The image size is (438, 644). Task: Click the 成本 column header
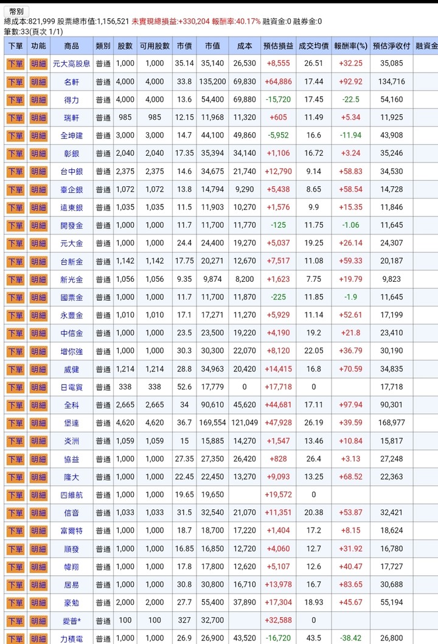point(244,46)
